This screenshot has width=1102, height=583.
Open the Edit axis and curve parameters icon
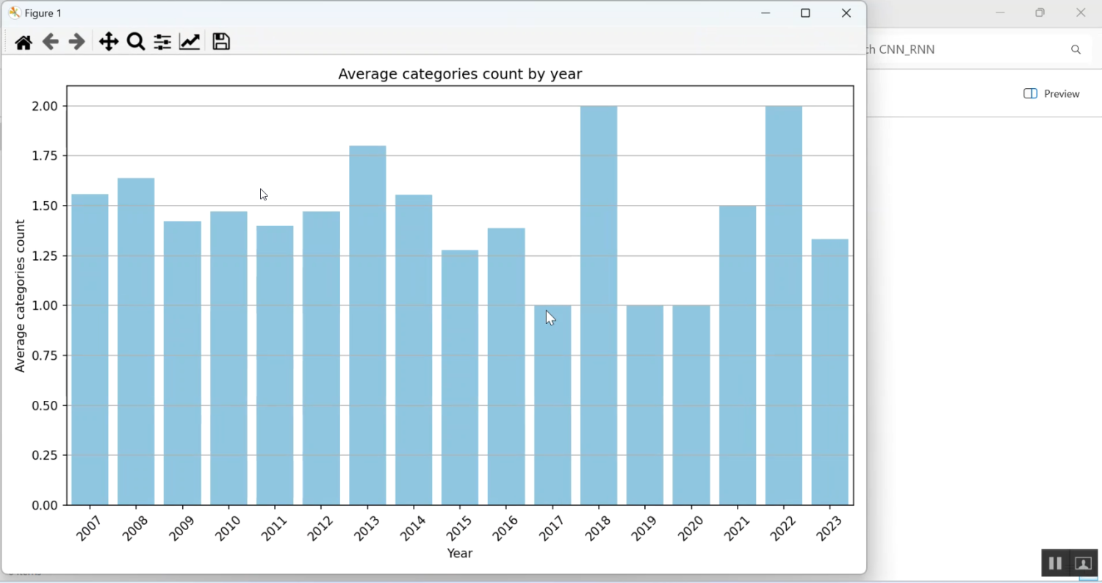pyautogui.click(x=190, y=42)
